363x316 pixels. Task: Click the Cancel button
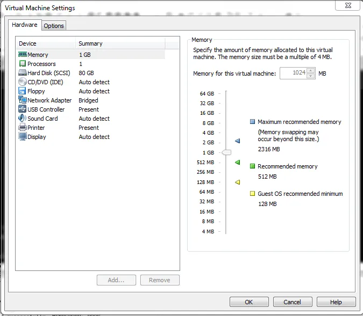[293, 302]
